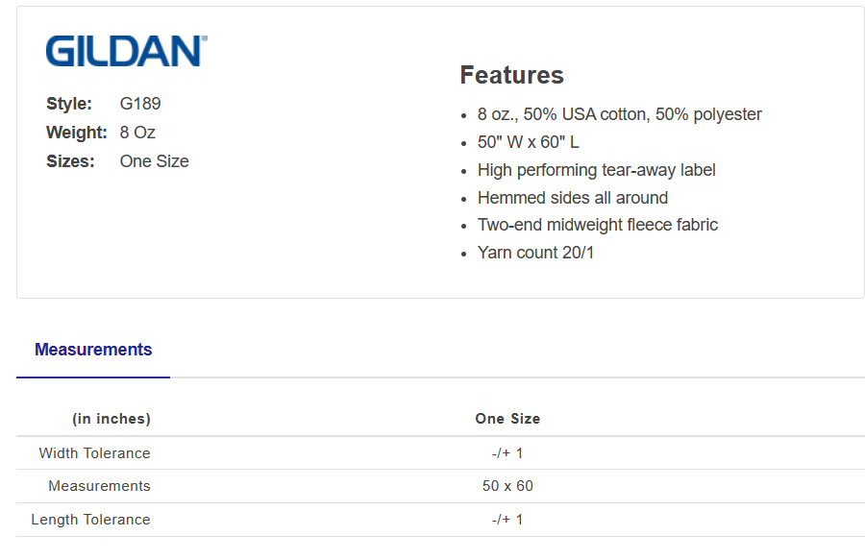The height and width of the screenshot is (560, 865).
Task: Select the 'One Size' column header
Action: (x=507, y=419)
